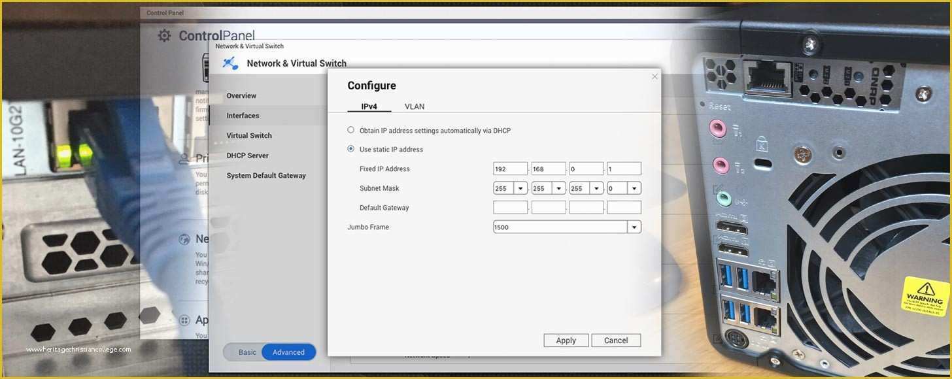Open Overview in the sidebar
Image resolution: width=952 pixels, height=379 pixels.
[241, 95]
